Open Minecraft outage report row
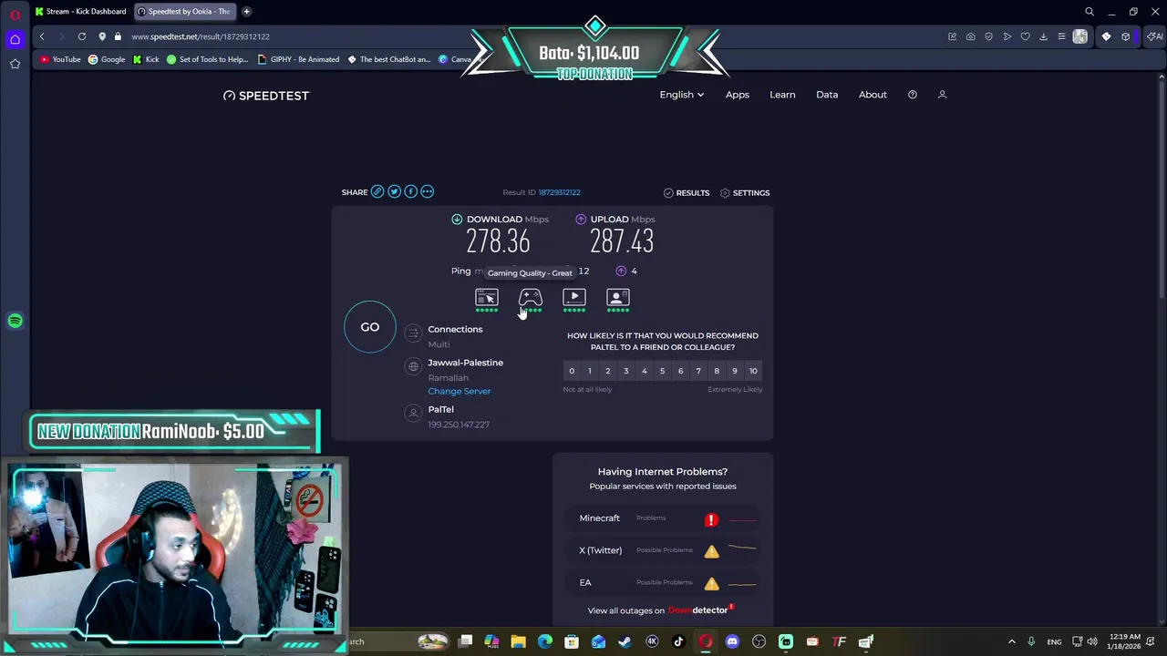Screen dimensions: 1167x656 [x=663, y=518]
